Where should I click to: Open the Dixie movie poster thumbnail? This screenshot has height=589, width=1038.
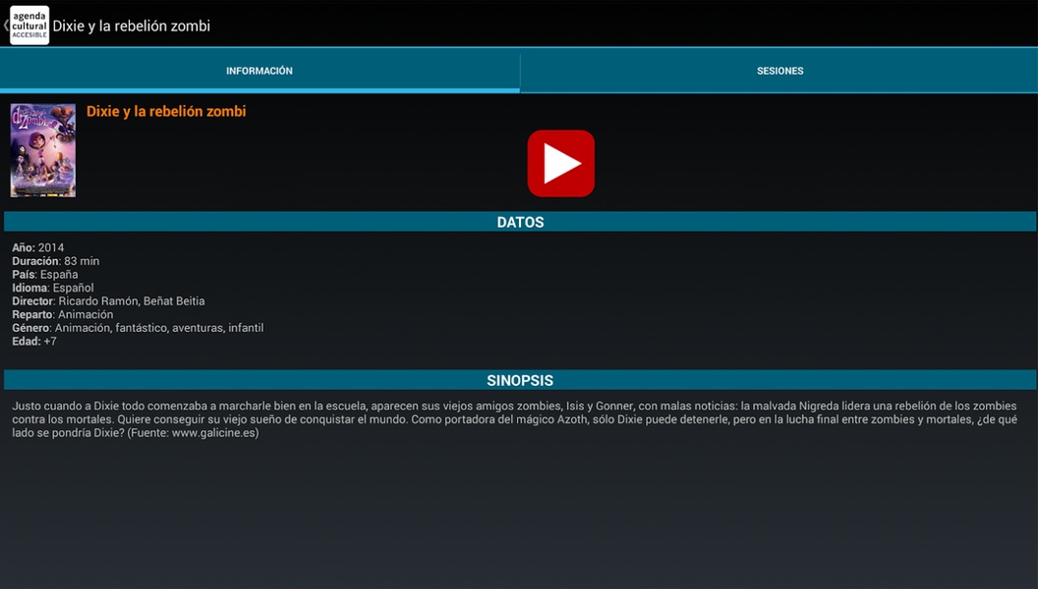[43, 150]
